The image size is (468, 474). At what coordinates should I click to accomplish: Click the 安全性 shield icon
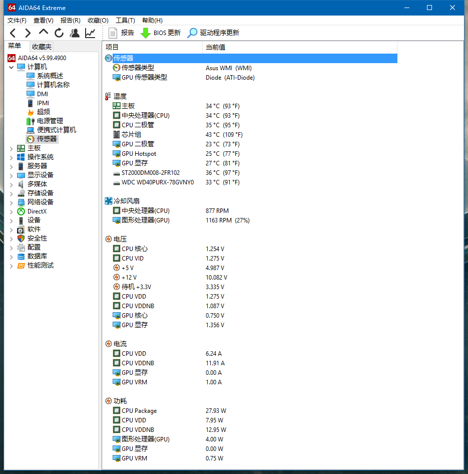pyautogui.click(x=21, y=239)
